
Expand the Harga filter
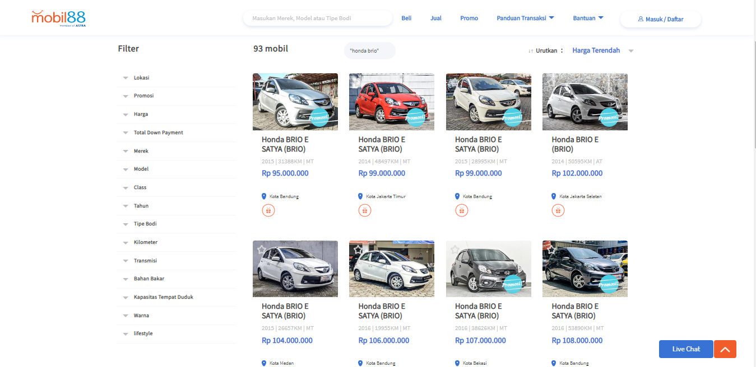tap(176, 114)
